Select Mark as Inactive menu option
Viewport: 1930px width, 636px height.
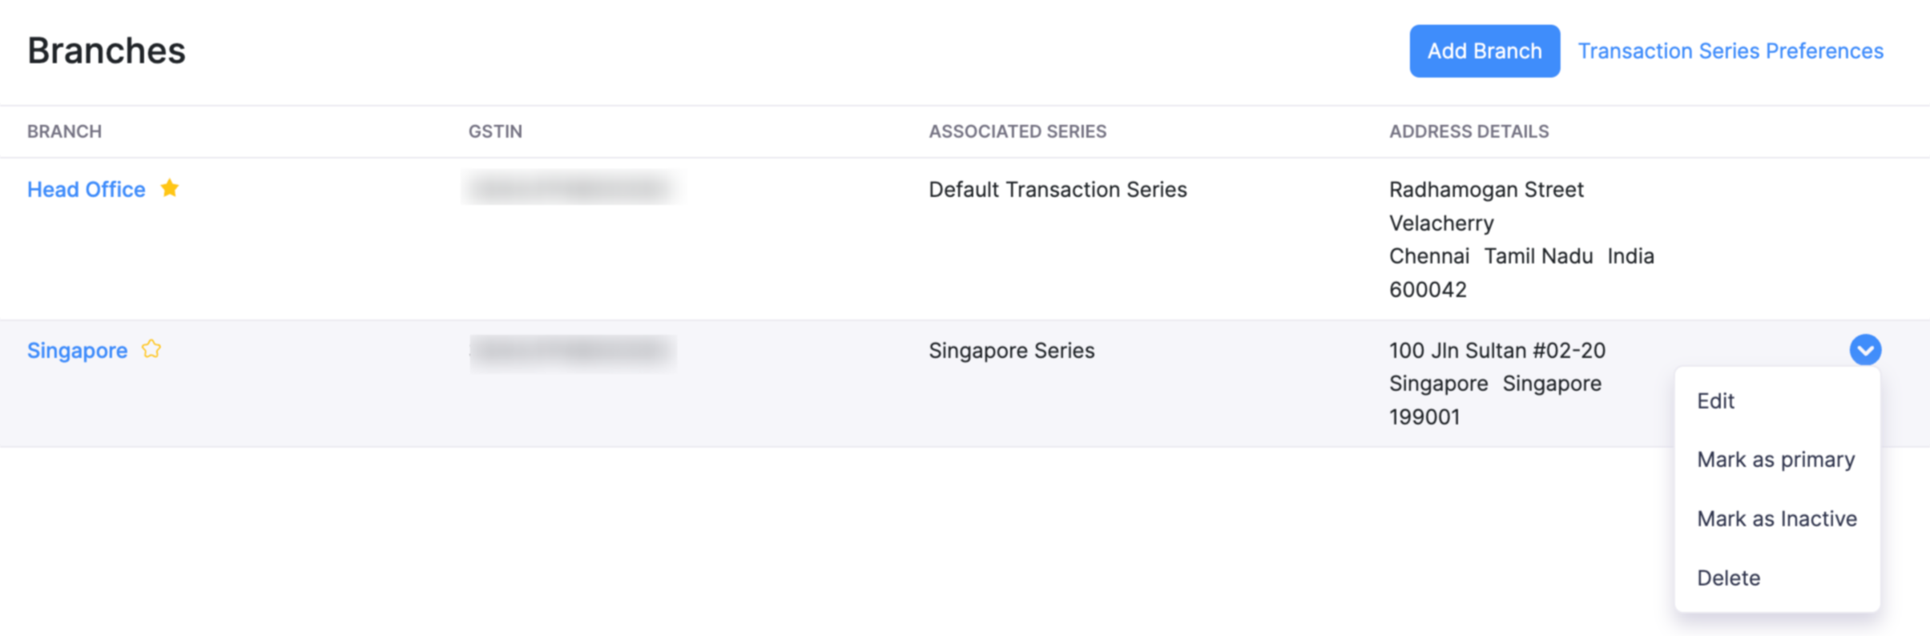[1776, 519]
